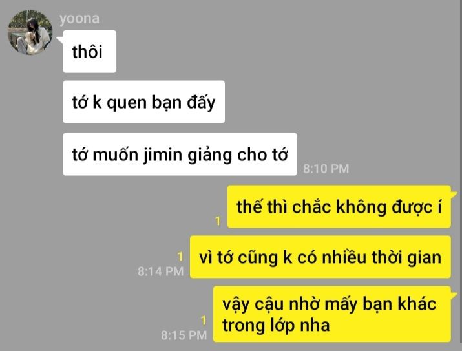
Task: Click the tail pointer of the thôi bubble
Action: (x=60, y=40)
